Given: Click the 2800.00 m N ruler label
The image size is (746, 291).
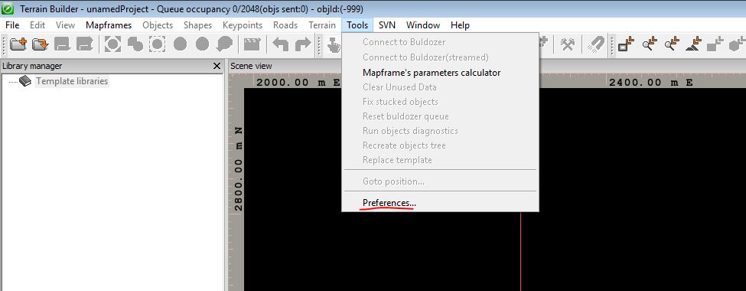Looking at the screenshot, I should tap(239, 169).
